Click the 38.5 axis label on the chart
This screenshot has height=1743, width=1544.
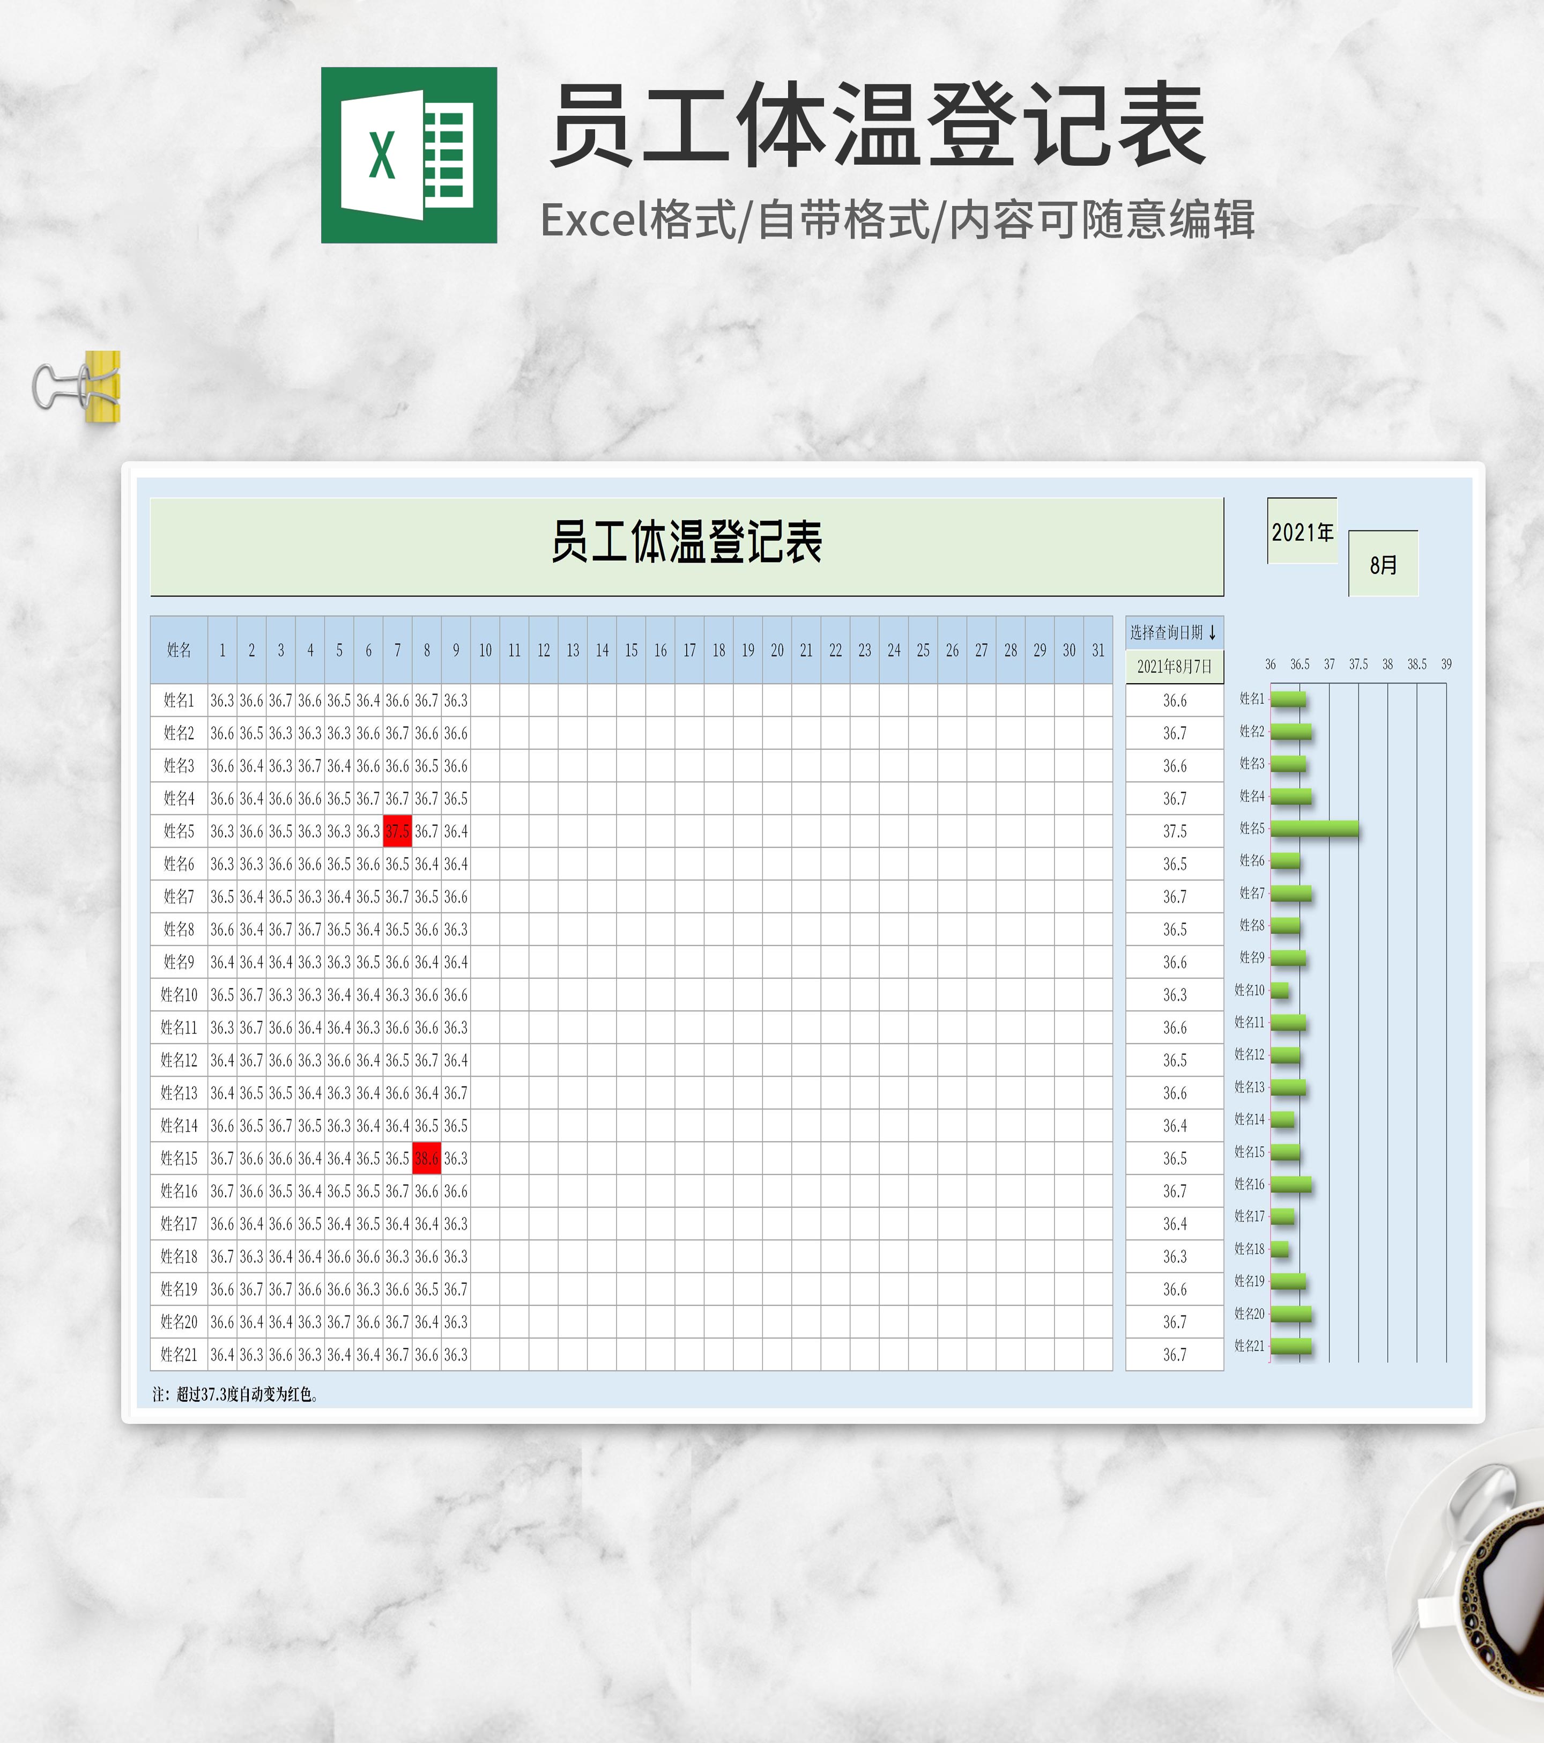pyautogui.click(x=1416, y=664)
